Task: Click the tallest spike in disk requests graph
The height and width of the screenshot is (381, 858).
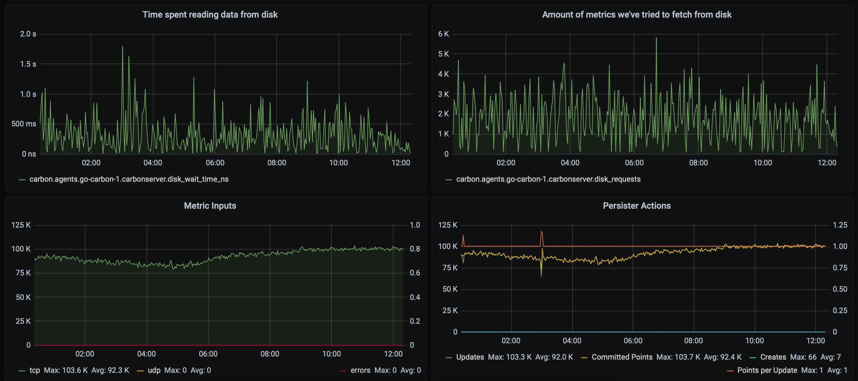Action: point(656,39)
